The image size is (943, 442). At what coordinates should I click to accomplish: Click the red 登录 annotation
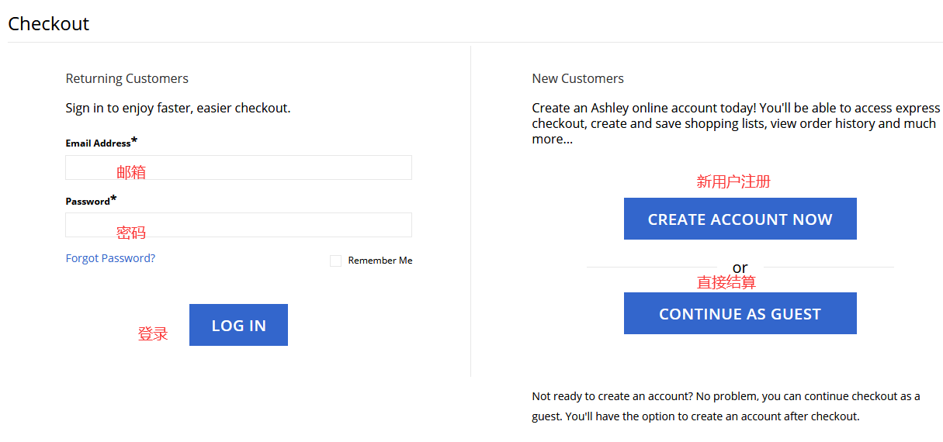coord(153,334)
